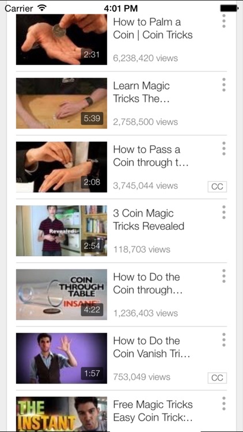243x432 pixels.
Task: Tap three-dot menu beside 3 Coin Magic Tricks Revealed
Action: pyautogui.click(x=224, y=212)
